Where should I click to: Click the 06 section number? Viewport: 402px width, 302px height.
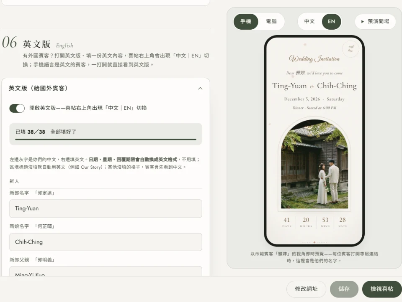pos(10,43)
